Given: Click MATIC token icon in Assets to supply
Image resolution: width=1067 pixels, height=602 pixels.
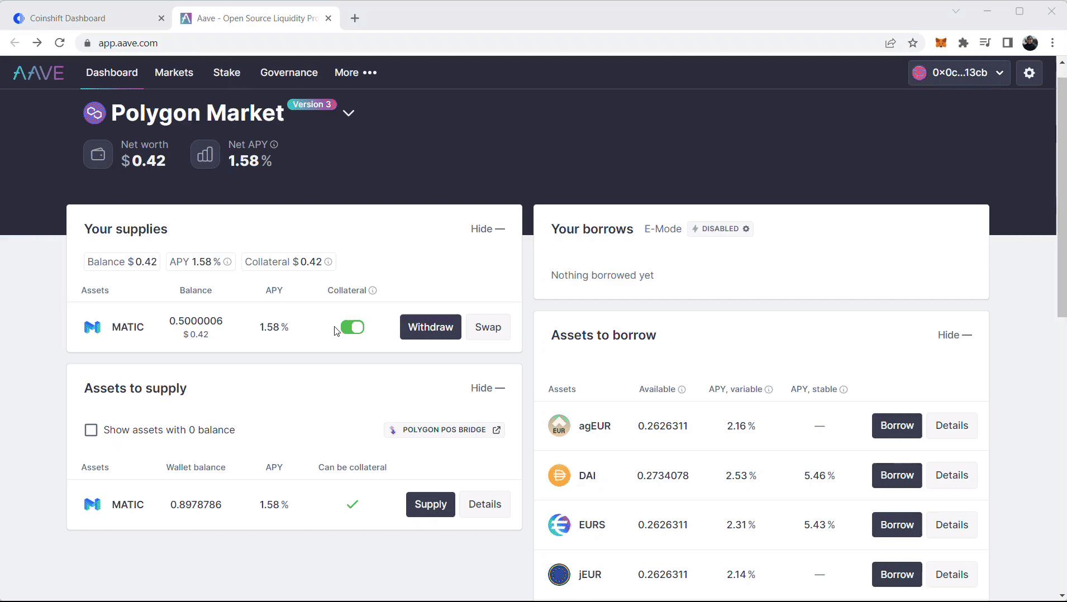Looking at the screenshot, I should coord(93,505).
